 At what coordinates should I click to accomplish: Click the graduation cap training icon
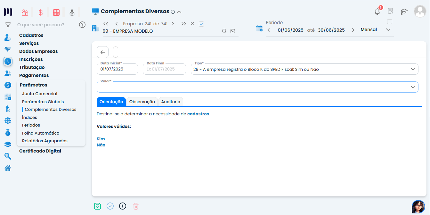click(x=404, y=12)
